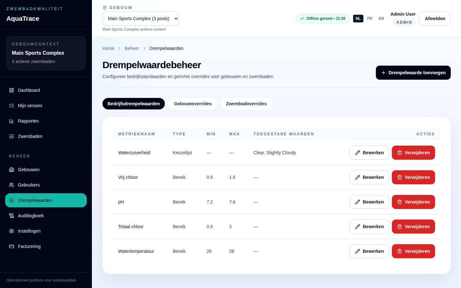This screenshot has width=461, height=288.
Task: Open the Main Sports Complex building dropdown
Action: [x=141, y=19]
